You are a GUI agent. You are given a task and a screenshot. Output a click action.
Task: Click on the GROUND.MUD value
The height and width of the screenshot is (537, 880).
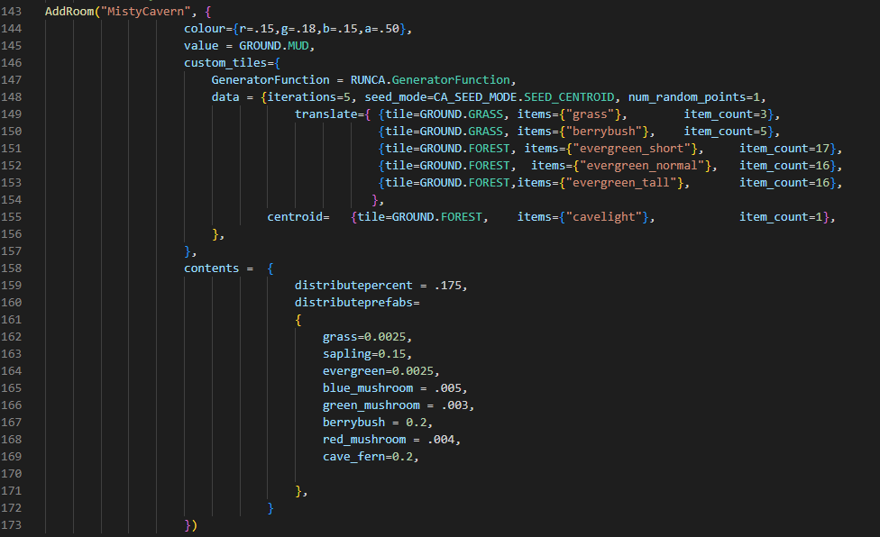point(276,46)
